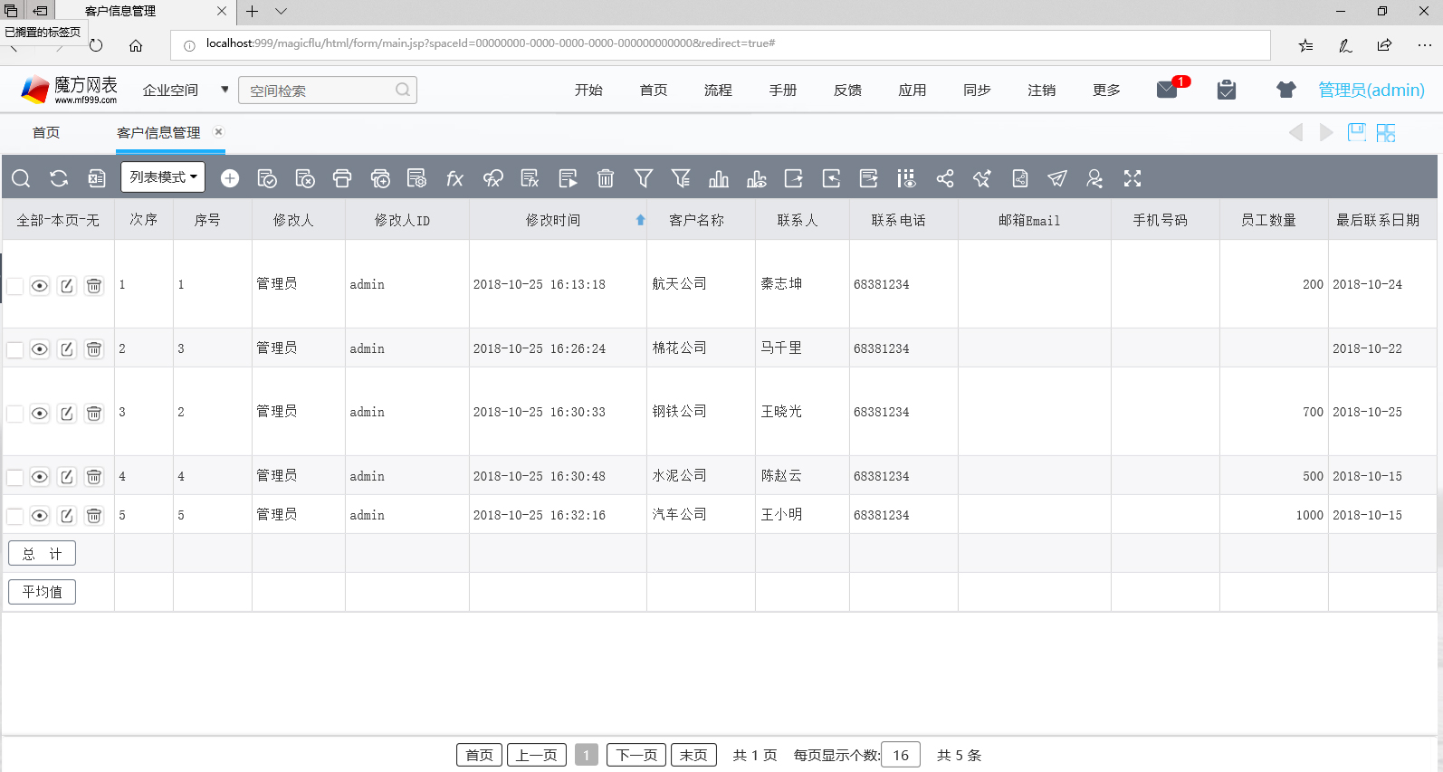
Task: Open the 流程 menu
Action: coord(718,90)
